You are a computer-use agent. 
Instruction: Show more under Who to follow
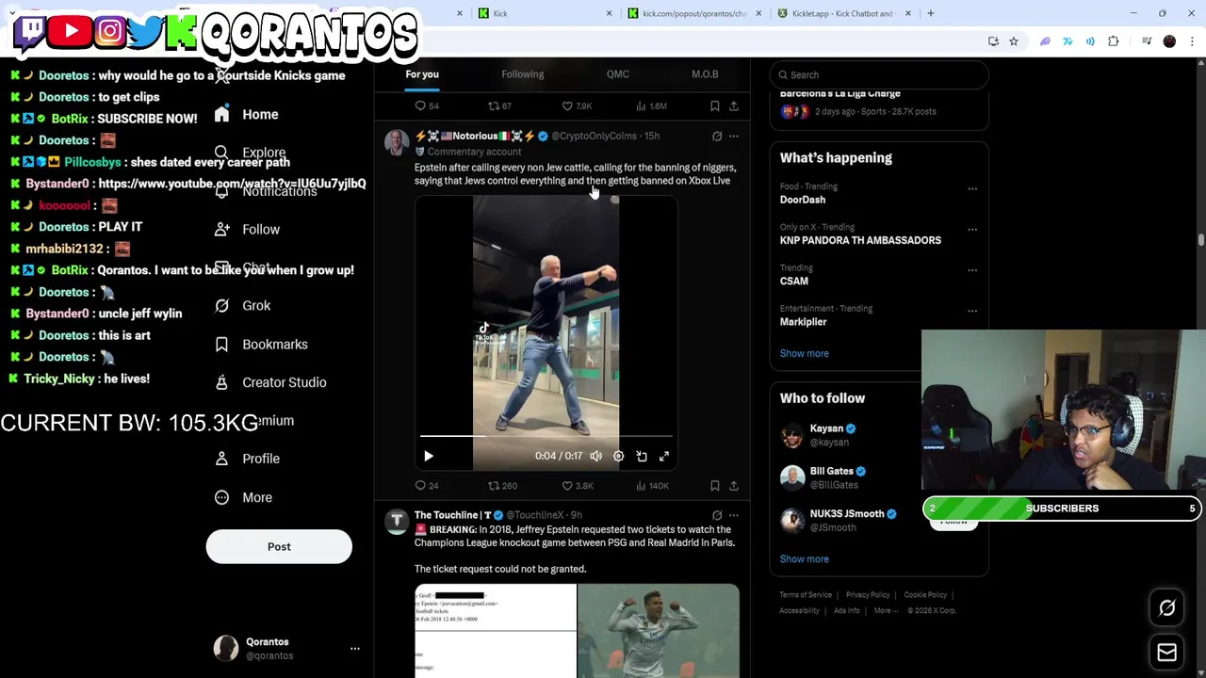tap(804, 558)
